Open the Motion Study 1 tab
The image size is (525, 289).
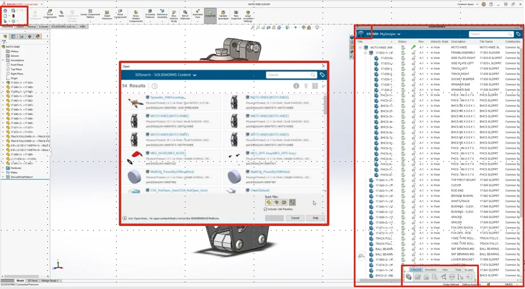point(51,280)
